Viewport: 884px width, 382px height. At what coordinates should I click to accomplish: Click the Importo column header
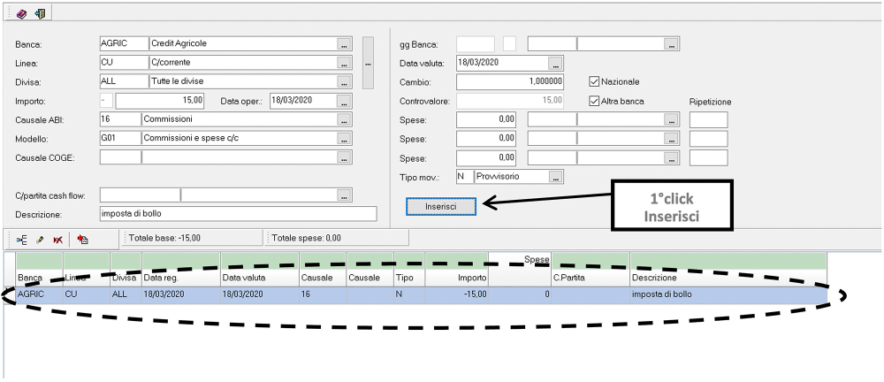(x=456, y=278)
